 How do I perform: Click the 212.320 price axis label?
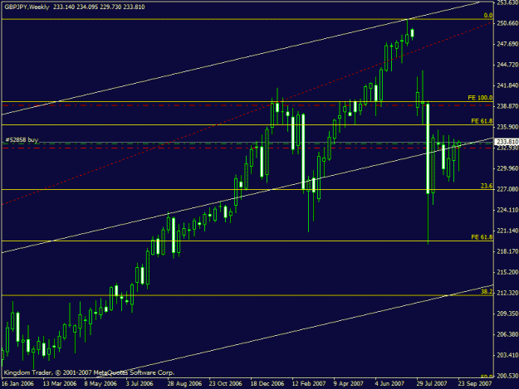[507, 293]
